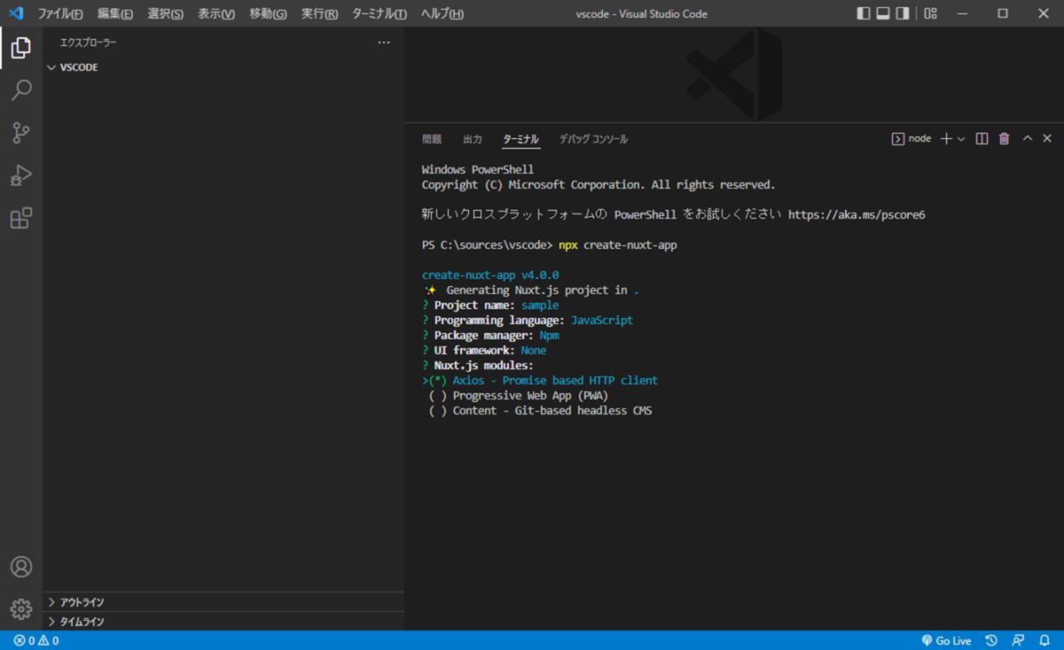This screenshot has width=1064, height=650.
Task: Toggle the Axios module checkbox
Action: 438,381
